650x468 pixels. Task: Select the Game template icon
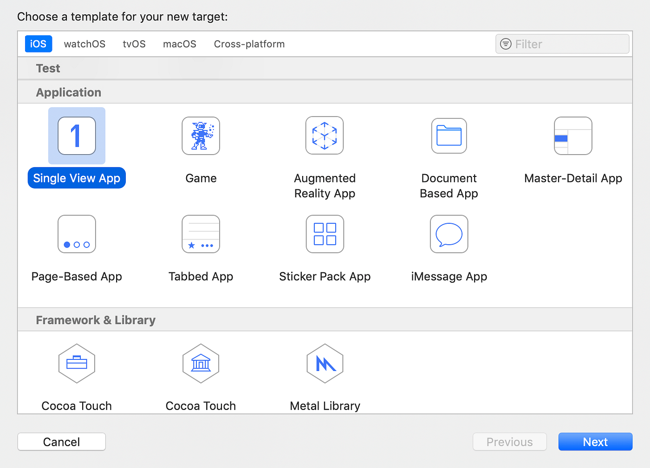tap(201, 136)
